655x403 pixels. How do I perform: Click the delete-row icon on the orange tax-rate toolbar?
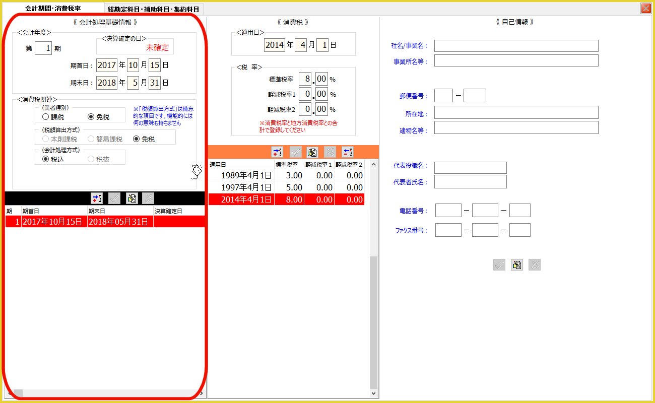tap(348, 152)
